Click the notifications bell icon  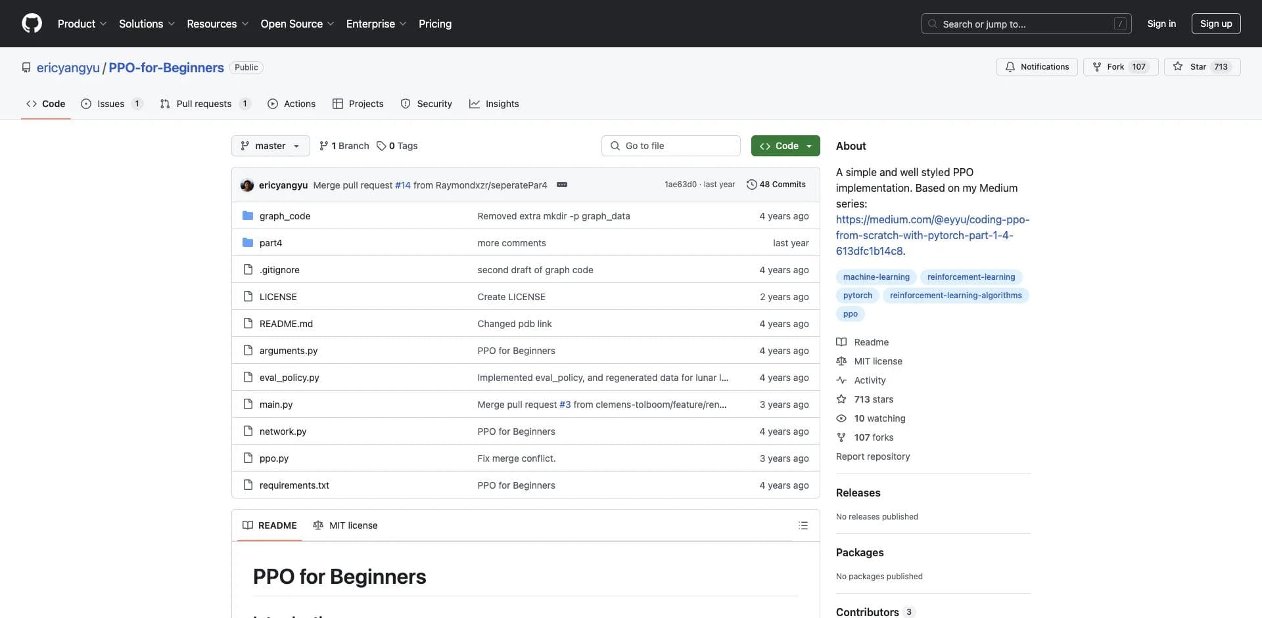point(1010,67)
